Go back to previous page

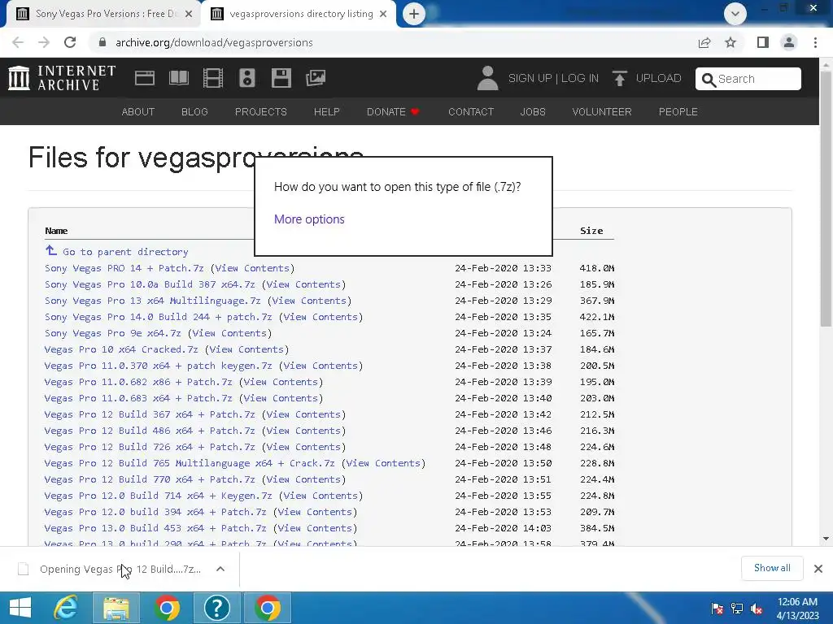click(x=18, y=42)
